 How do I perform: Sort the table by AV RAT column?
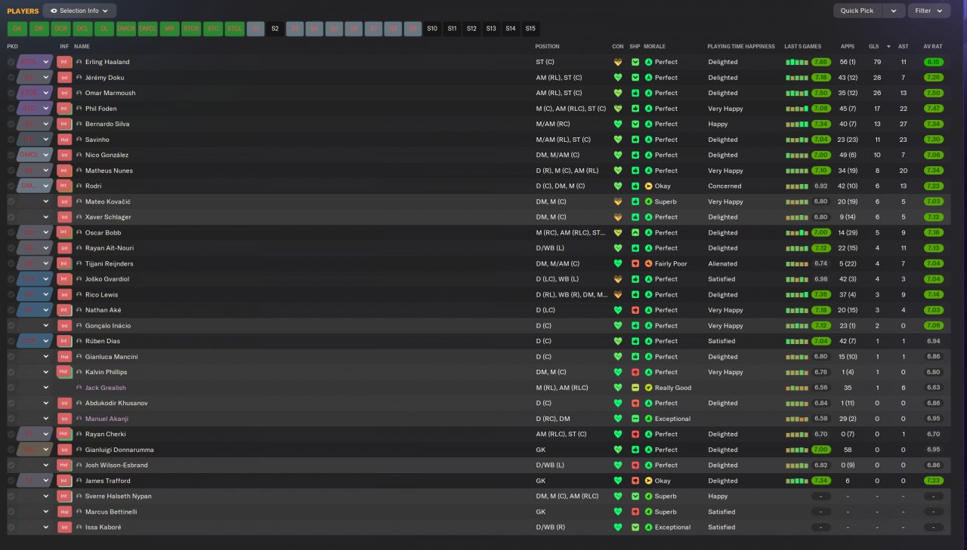(x=933, y=47)
